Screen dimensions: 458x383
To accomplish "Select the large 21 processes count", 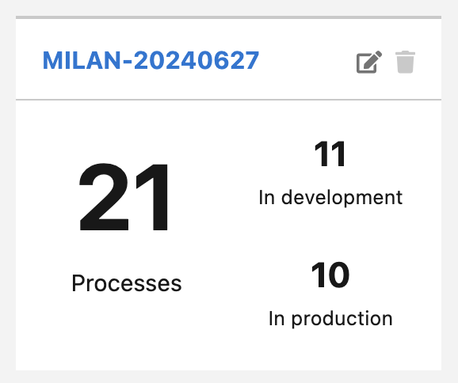I will point(124,197).
